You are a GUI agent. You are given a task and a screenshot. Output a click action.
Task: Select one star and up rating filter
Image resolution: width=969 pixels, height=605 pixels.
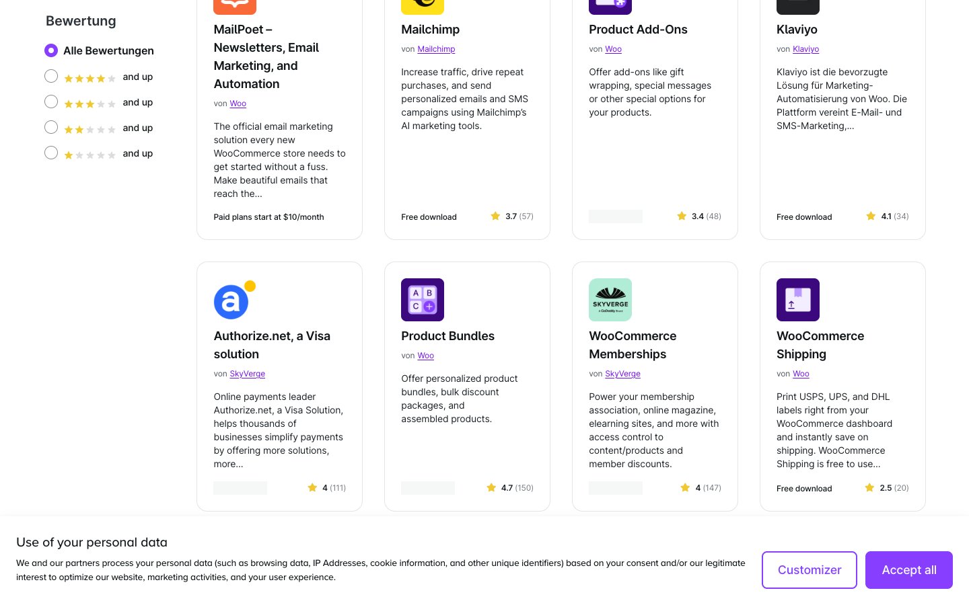coord(51,153)
